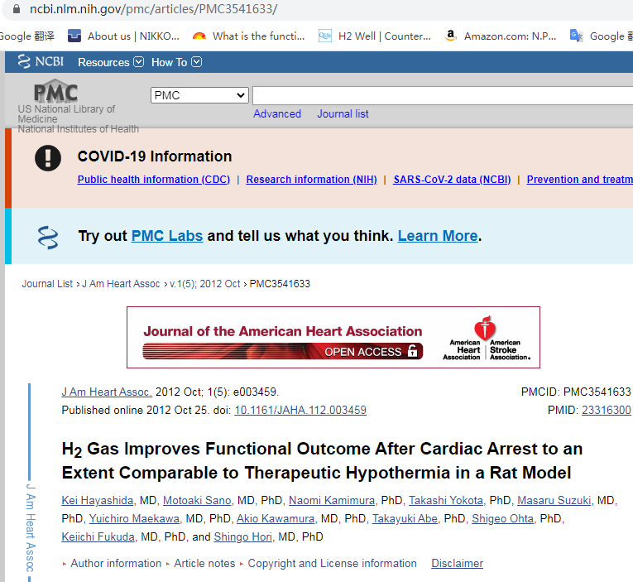
Task: Open author Kei Hayashida link
Action: [98, 500]
